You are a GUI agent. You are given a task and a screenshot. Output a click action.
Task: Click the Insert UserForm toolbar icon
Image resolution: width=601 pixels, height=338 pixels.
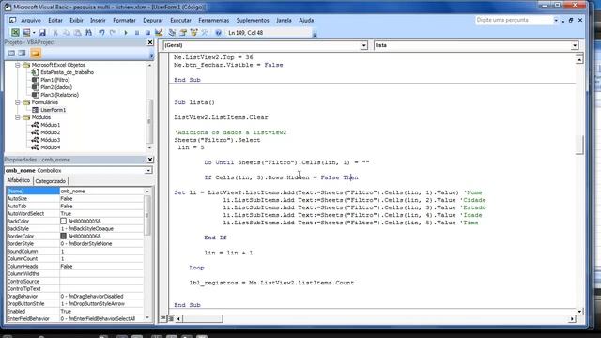click(x=26, y=33)
